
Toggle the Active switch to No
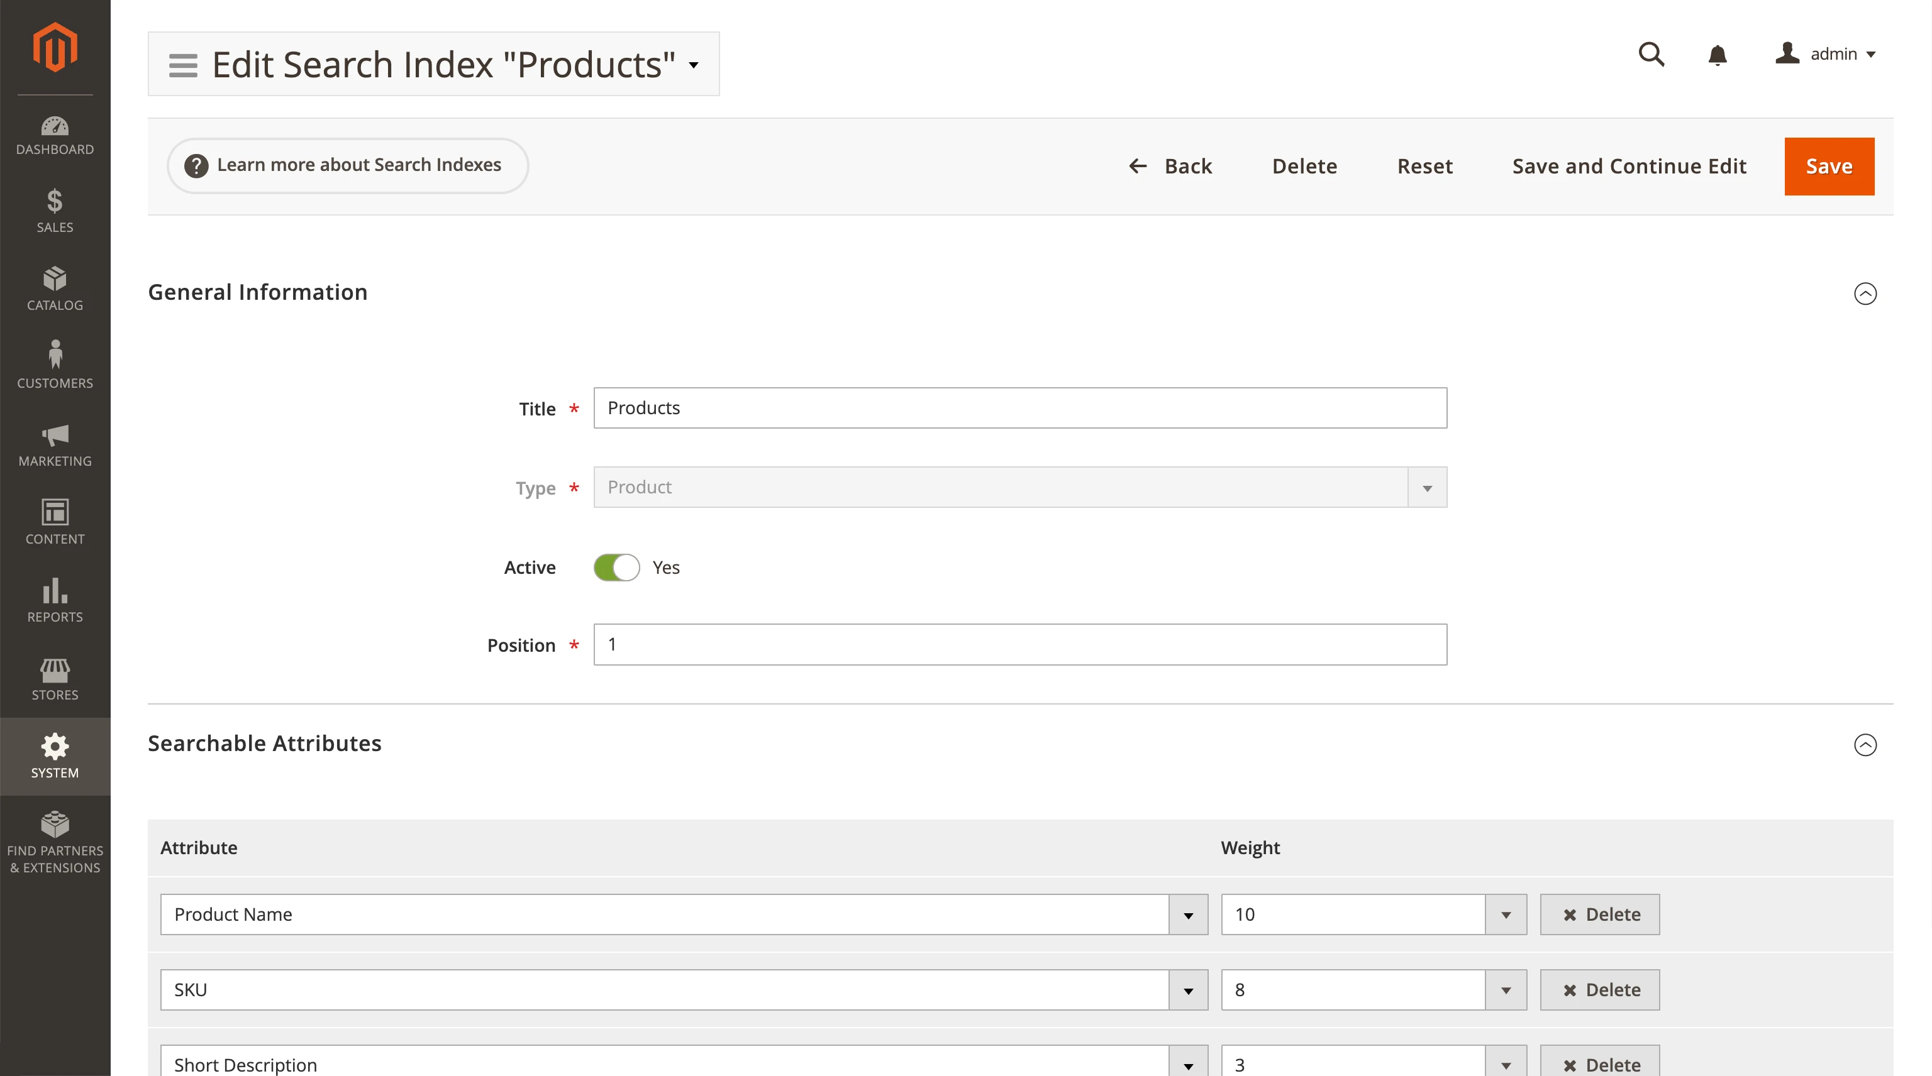coord(616,567)
